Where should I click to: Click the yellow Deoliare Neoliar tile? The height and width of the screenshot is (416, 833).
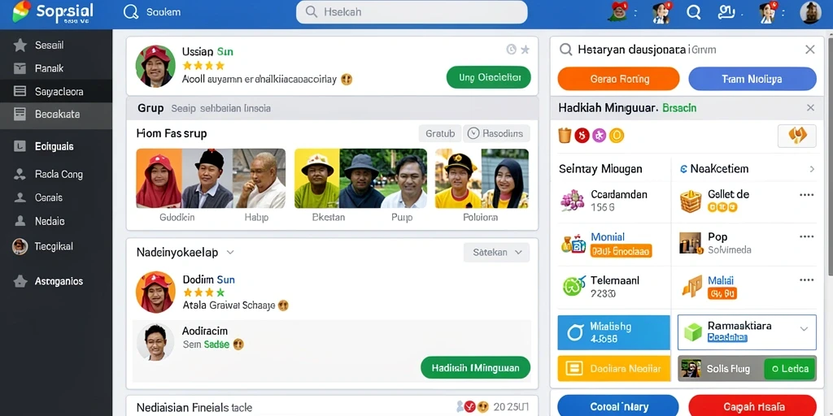click(613, 368)
